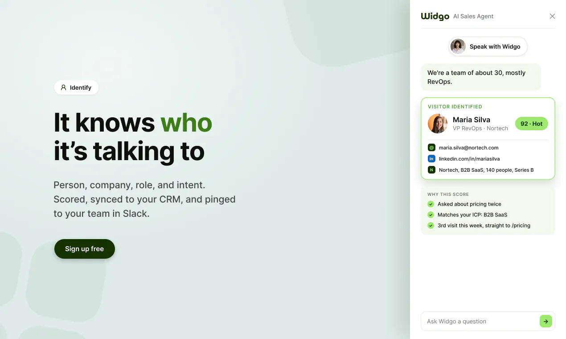Click the 92 · Hot score badge
This screenshot has height=339, width=566.
(x=532, y=124)
